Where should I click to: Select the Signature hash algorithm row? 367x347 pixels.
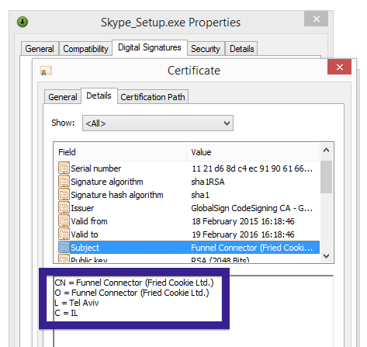pyautogui.click(x=187, y=195)
